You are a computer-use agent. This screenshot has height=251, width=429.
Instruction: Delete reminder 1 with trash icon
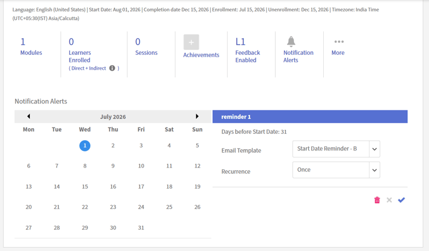coord(377,200)
